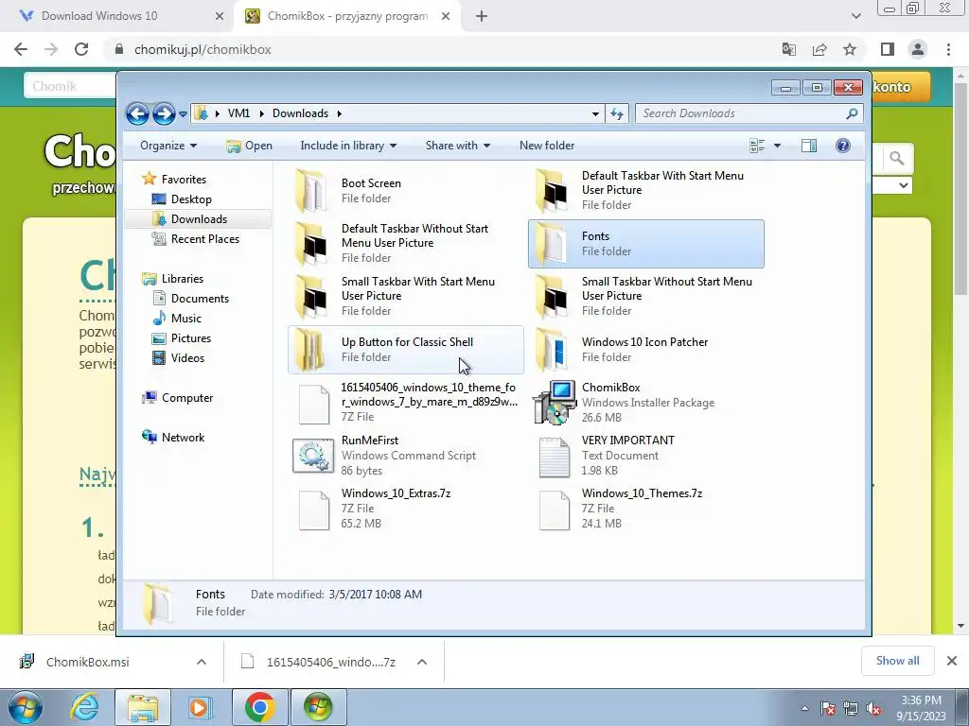969x726 pixels.
Task: Select Default Taskbar Without Start Menu folder
Action: click(406, 243)
